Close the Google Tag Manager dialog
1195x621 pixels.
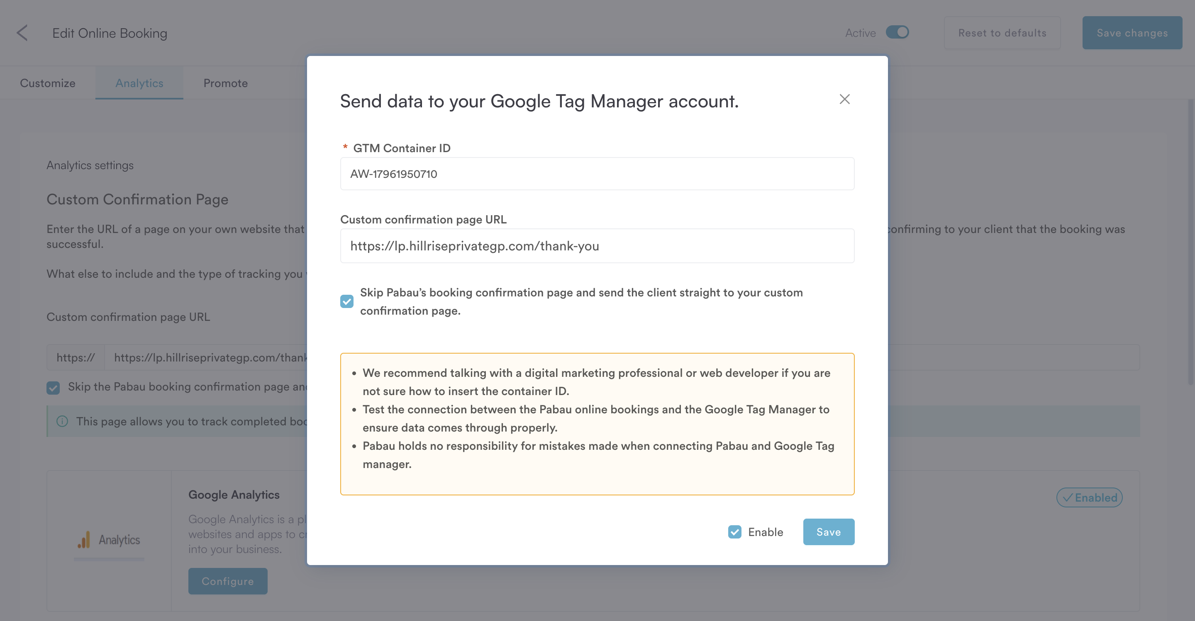[844, 99]
